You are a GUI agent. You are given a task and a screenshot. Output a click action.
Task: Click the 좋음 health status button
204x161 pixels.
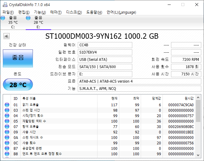(x=18, y=58)
